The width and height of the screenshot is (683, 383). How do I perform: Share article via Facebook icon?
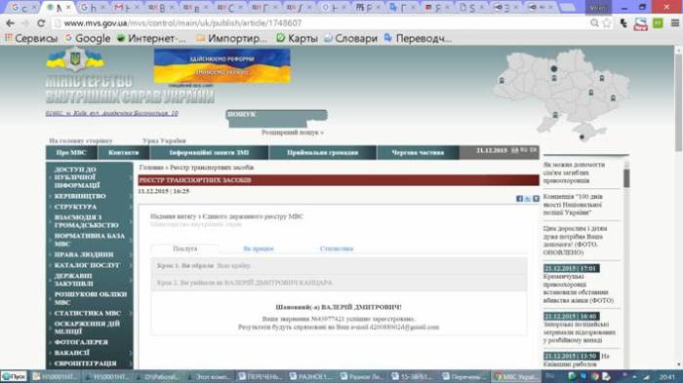coord(519,199)
